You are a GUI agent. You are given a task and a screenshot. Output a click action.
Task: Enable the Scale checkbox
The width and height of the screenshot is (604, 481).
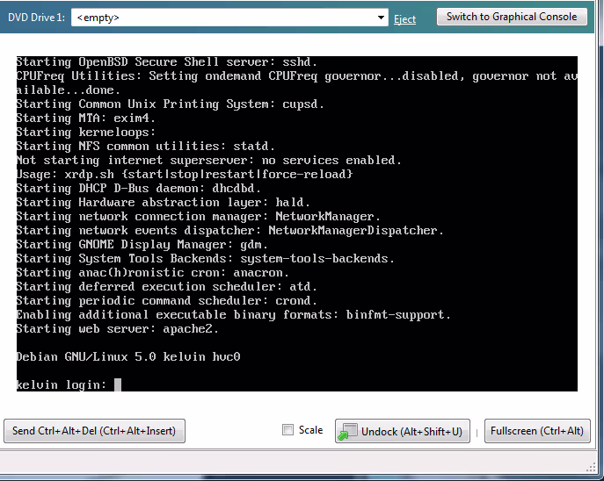[287, 430]
